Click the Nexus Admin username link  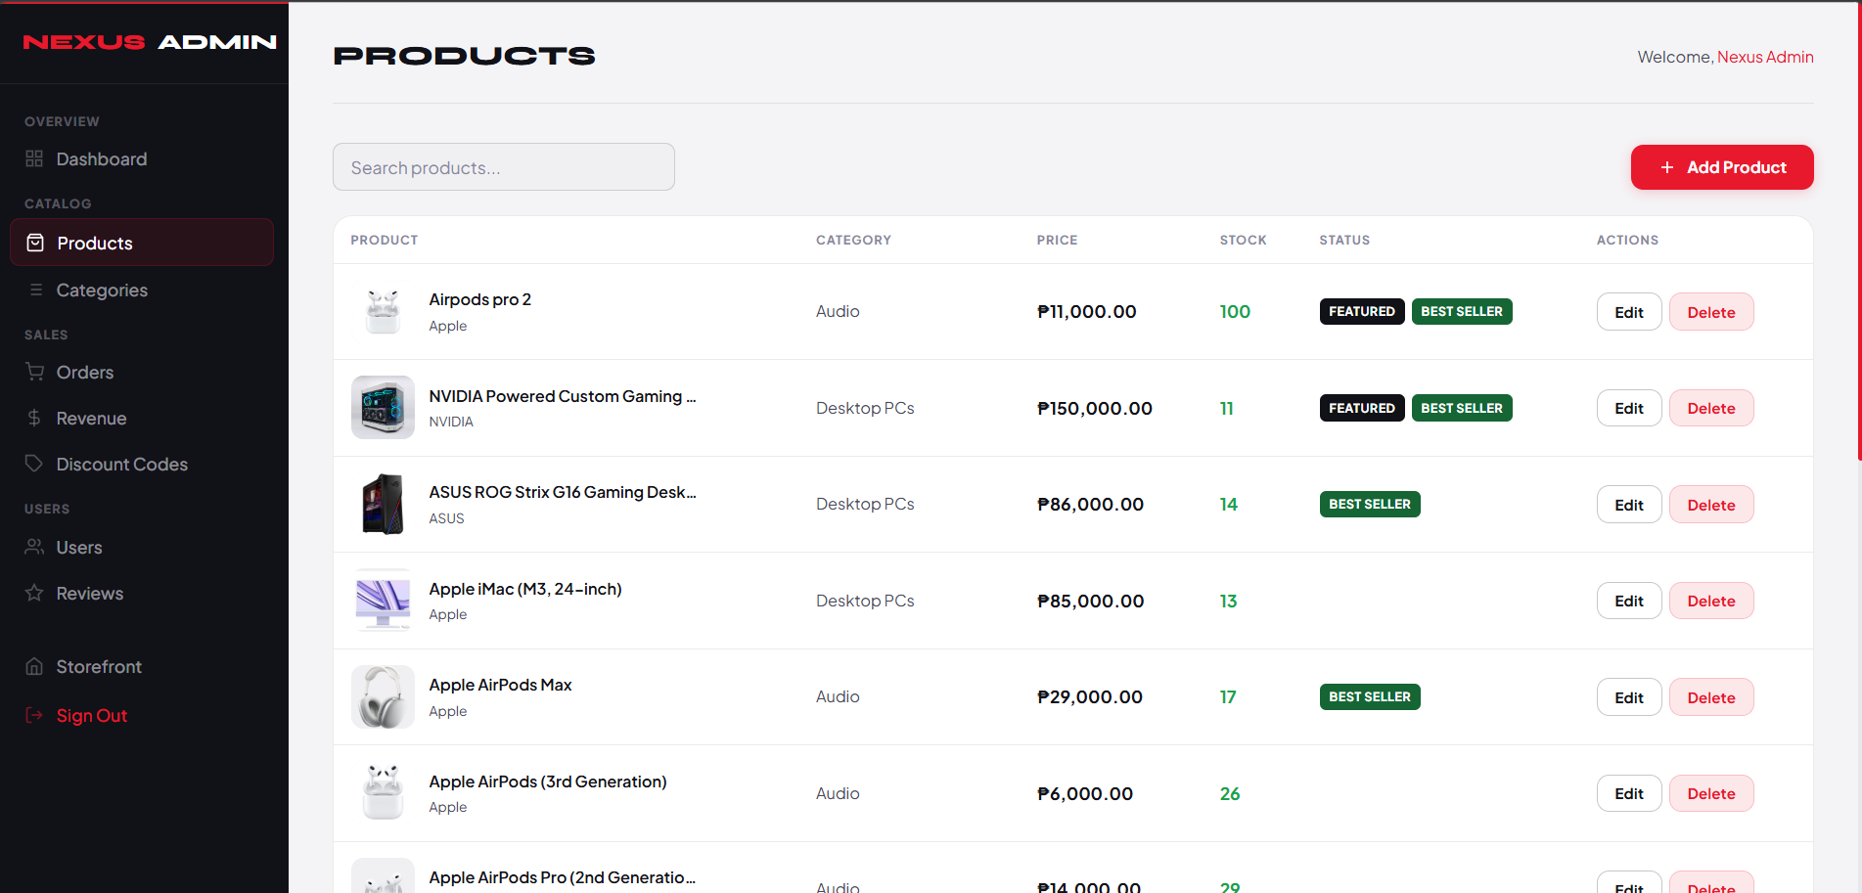(1765, 57)
